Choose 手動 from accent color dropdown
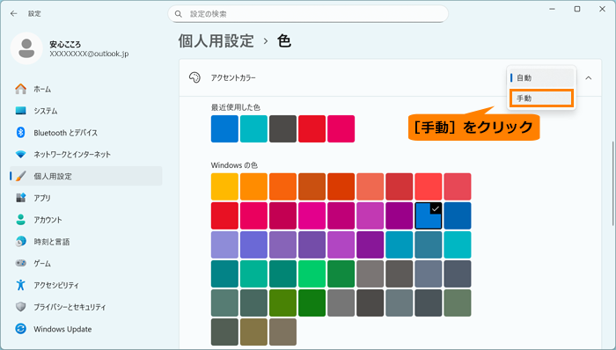 [541, 98]
